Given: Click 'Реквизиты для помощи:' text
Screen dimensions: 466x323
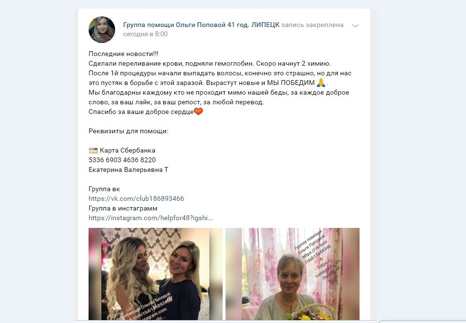Looking at the screenshot, I should 128,131.
